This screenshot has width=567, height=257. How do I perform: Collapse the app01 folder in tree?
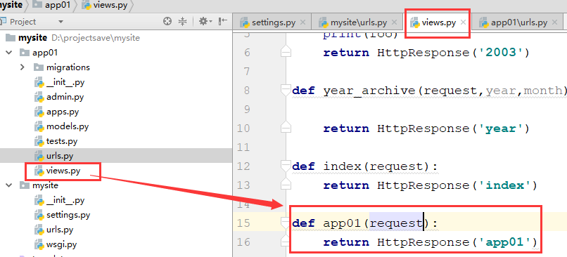[8, 53]
